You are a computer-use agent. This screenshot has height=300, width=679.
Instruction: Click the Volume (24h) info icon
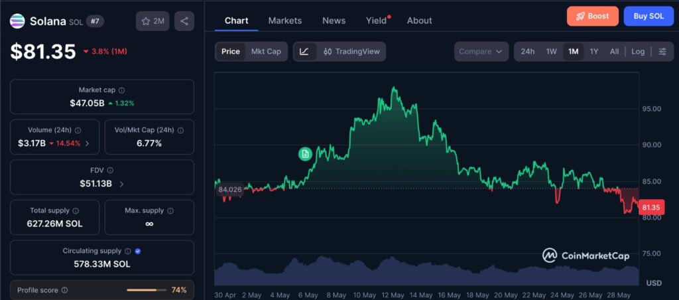click(78, 130)
